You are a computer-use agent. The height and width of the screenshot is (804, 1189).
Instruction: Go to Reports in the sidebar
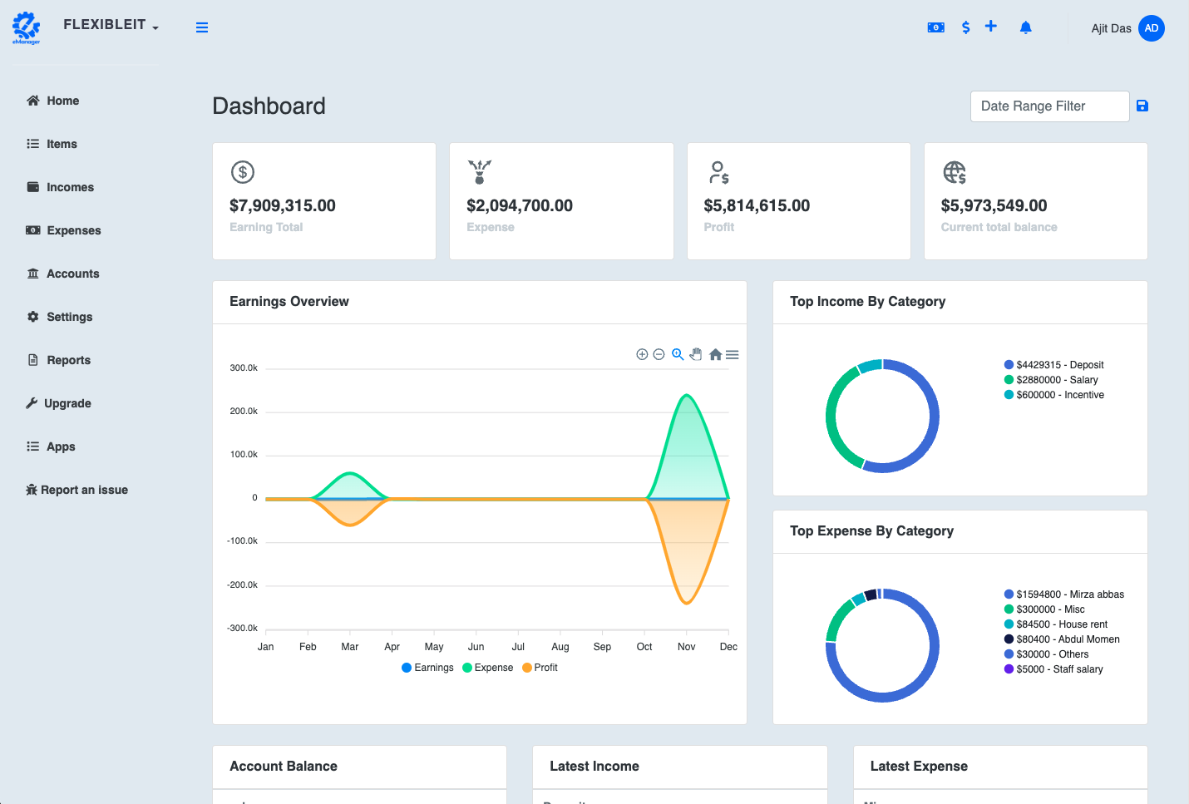[68, 360]
